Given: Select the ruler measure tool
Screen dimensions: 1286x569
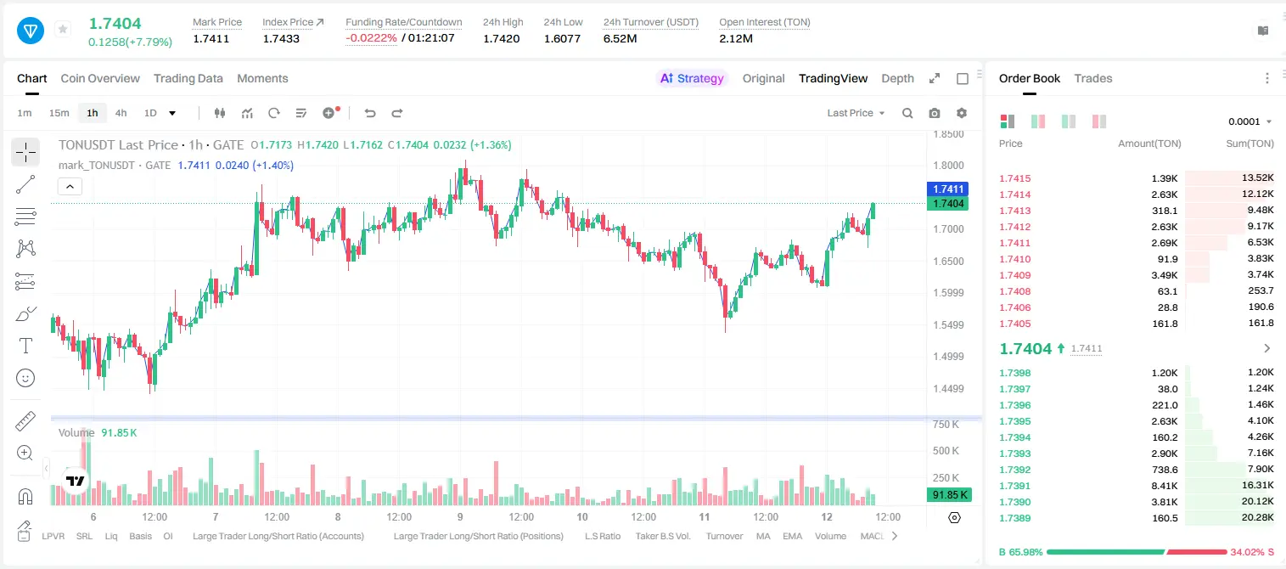Looking at the screenshot, I should pyautogui.click(x=25, y=421).
